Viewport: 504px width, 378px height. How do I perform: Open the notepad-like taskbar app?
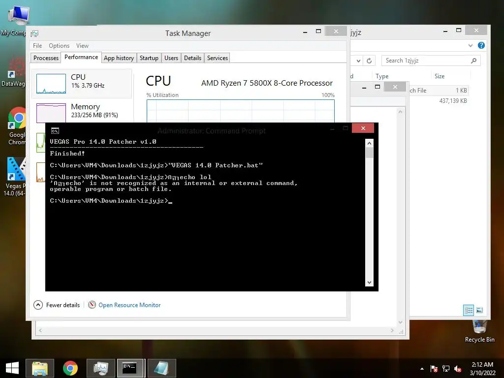pyautogui.click(x=161, y=368)
